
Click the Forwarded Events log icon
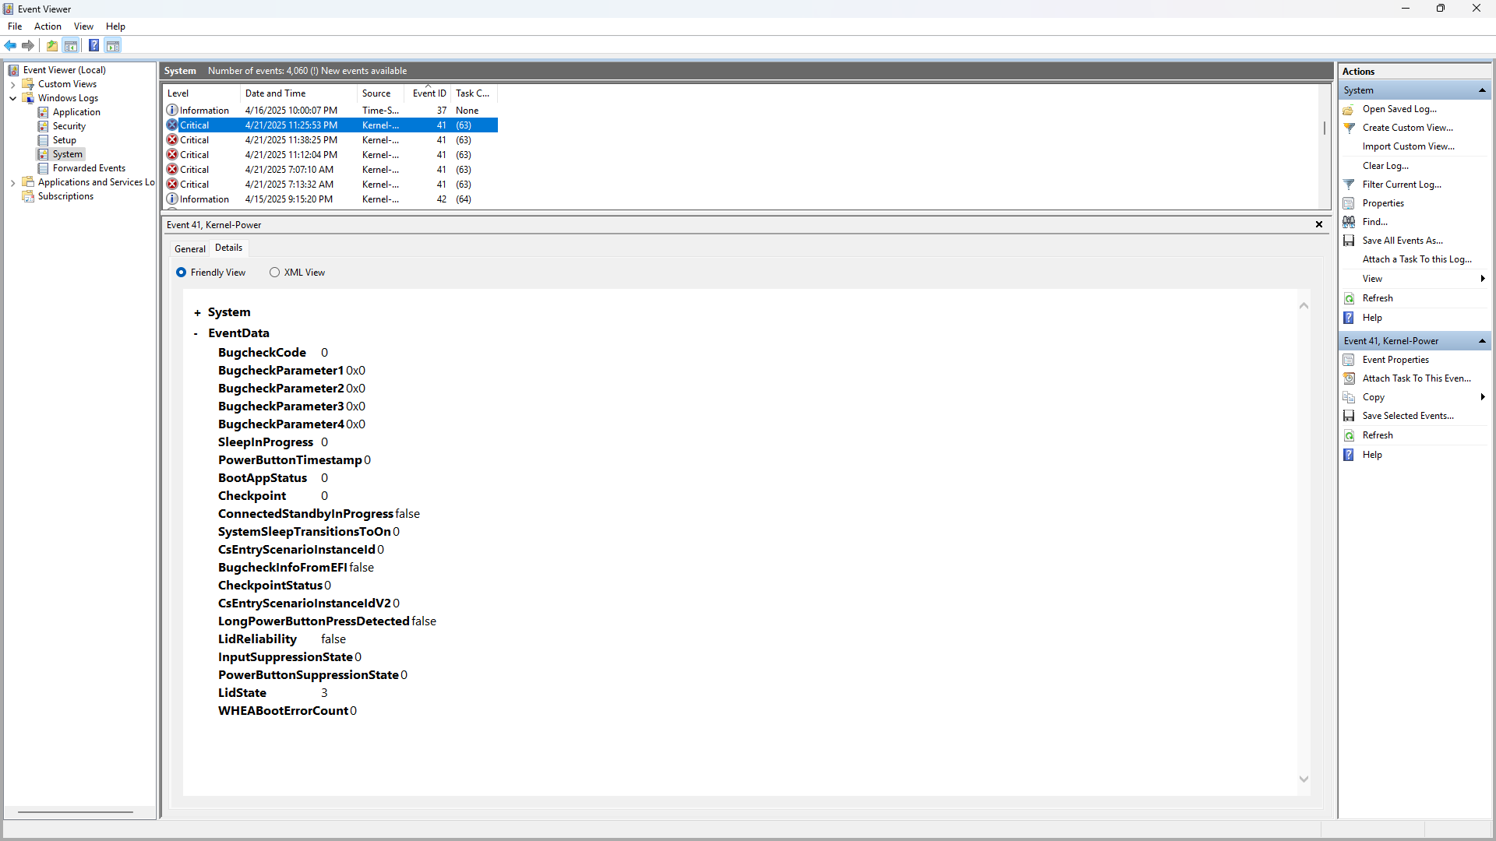point(44,169)
